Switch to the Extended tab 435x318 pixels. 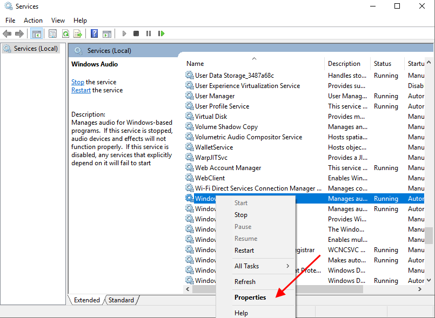pos(86,300)
